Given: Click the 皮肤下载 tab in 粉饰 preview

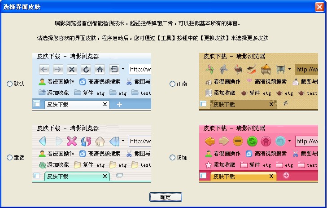Looking at the screenshot, I should (x=242, y=176).
